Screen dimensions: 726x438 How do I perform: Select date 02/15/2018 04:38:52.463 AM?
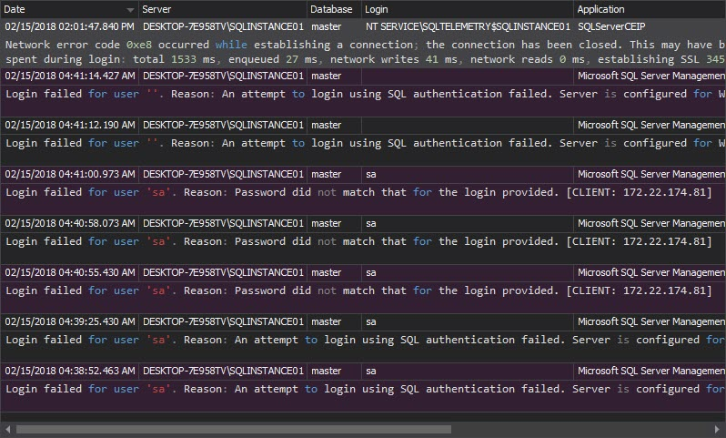[70, 371]
